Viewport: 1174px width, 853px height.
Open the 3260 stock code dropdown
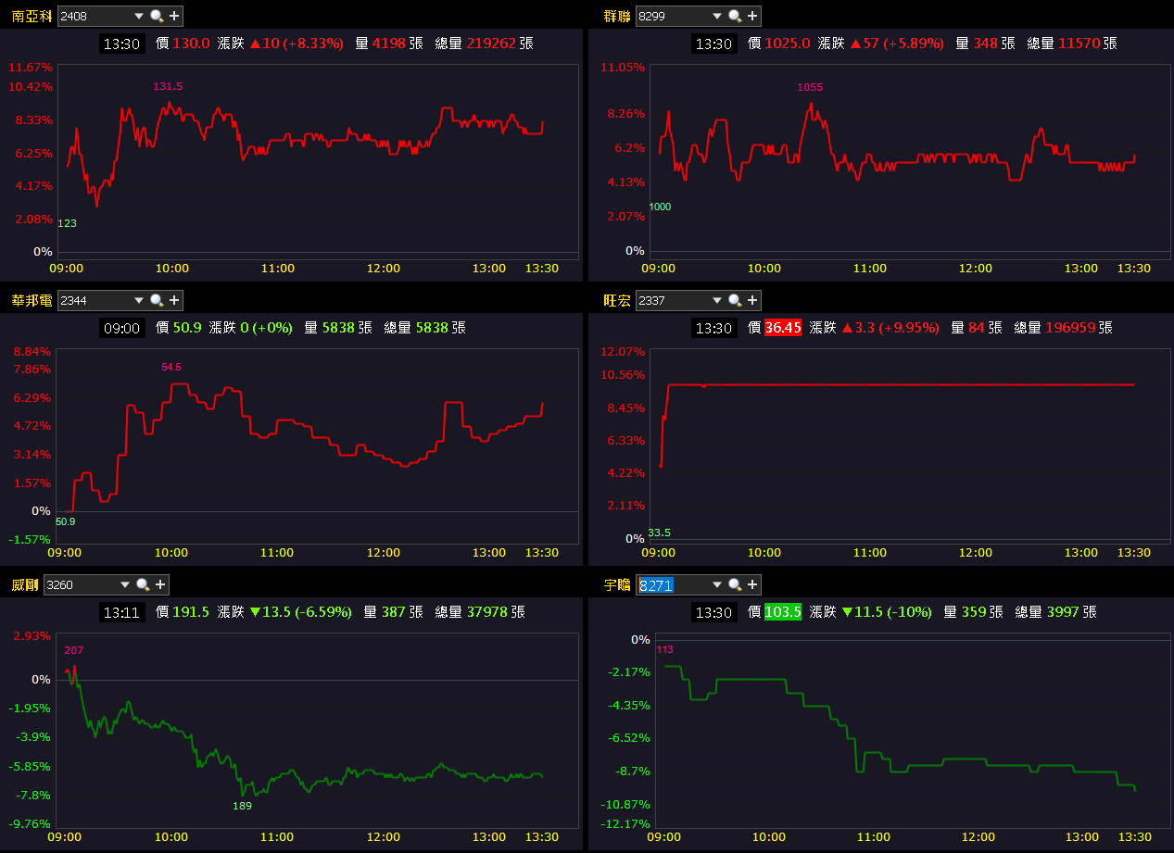[x=124, y=584]
